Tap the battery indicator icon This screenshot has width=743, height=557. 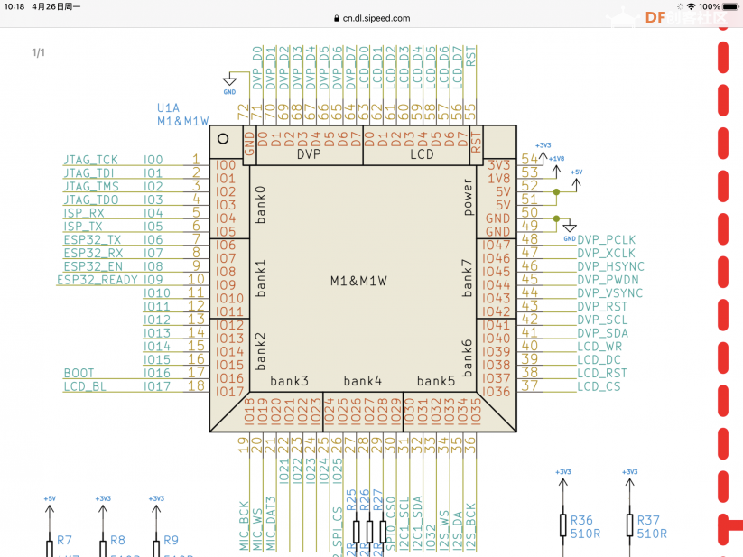(730, 6)
